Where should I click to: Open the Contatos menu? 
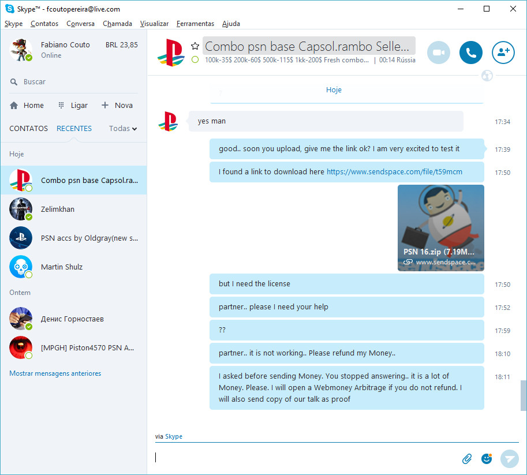[44, 24]
